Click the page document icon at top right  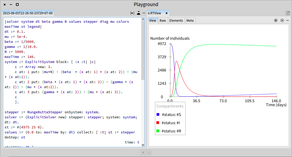coord(288,13)
